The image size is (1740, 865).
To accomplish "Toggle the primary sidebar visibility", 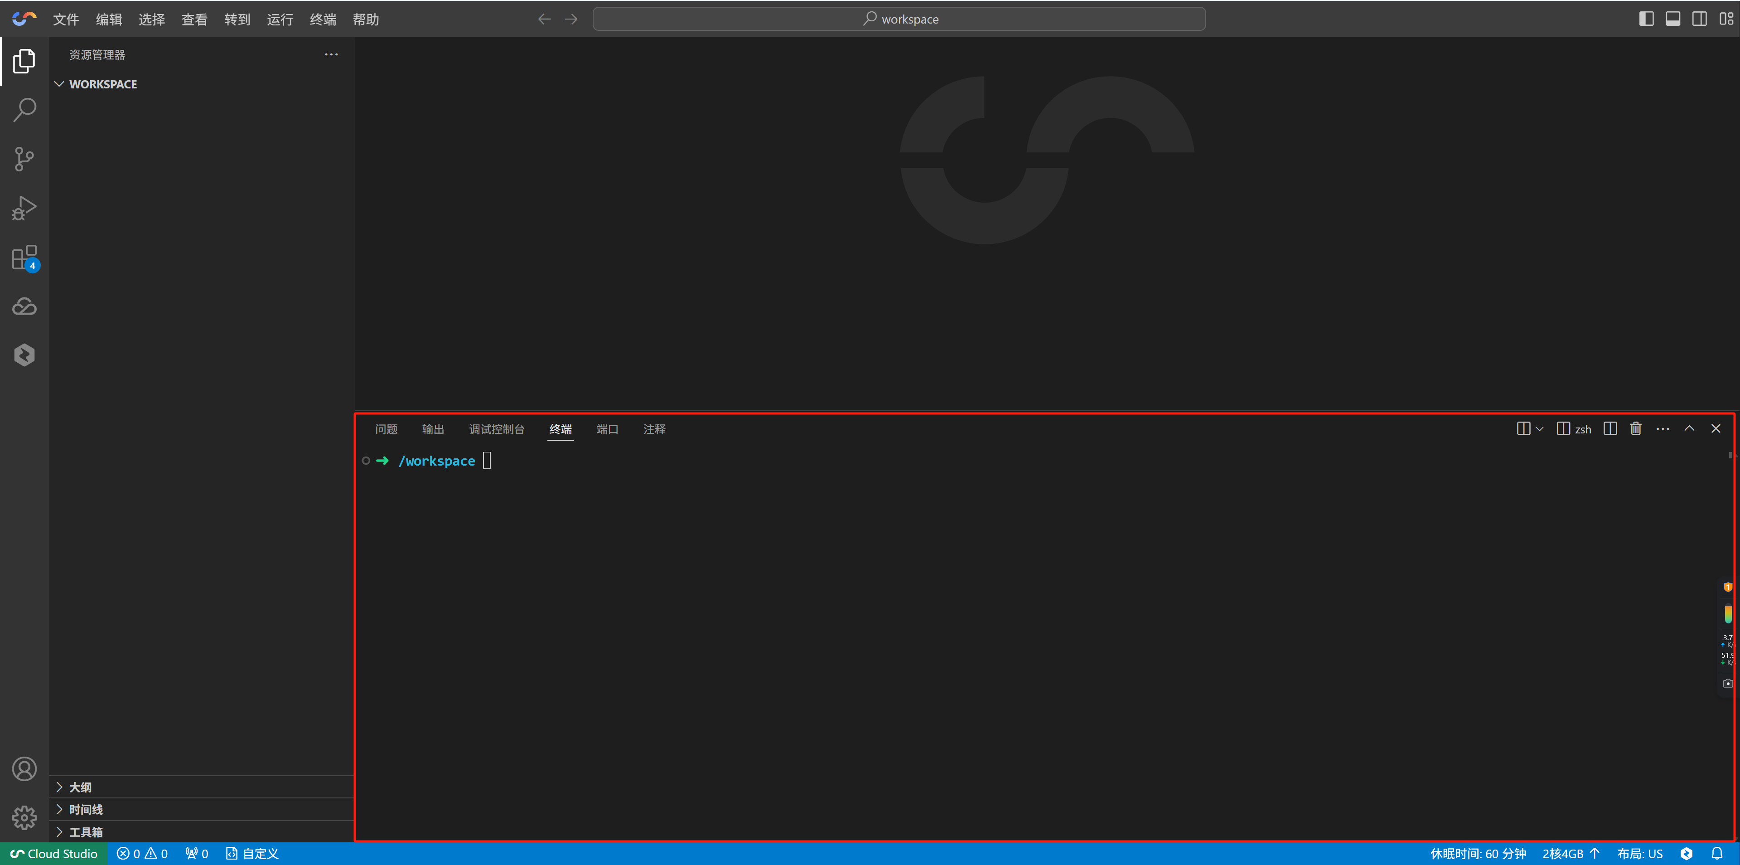I will [x=1646, y=19].
